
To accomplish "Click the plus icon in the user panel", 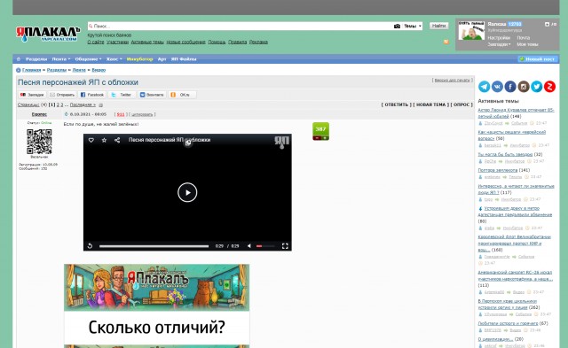I will click(547, 24).
